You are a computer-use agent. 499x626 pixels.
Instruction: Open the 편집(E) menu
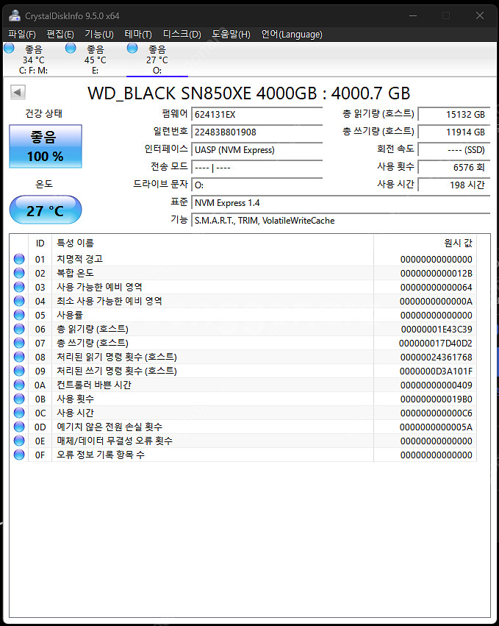pos(60,35)
